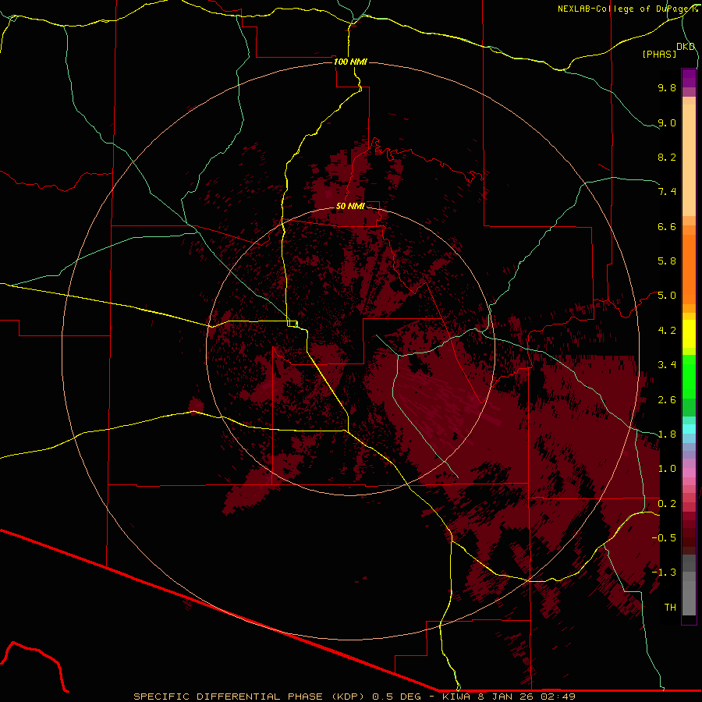702x702 pixels.
Task: Choose the cyan segment of the color bar
Action: tap(689, 429)
